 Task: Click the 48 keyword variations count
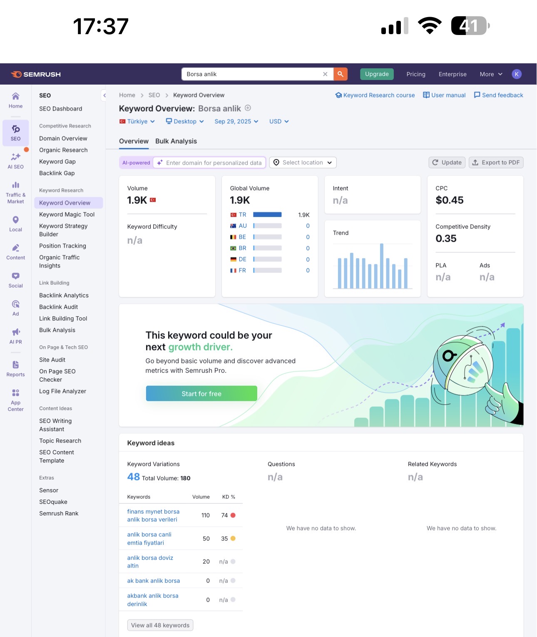pyautogui.click(x=134, y=477)
